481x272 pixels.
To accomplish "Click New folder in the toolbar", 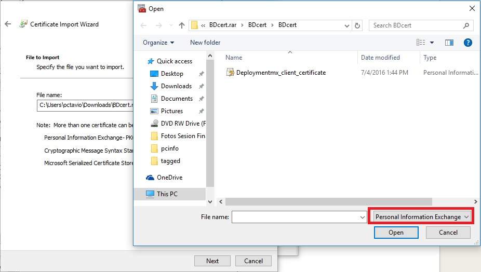I will point(205,43).
